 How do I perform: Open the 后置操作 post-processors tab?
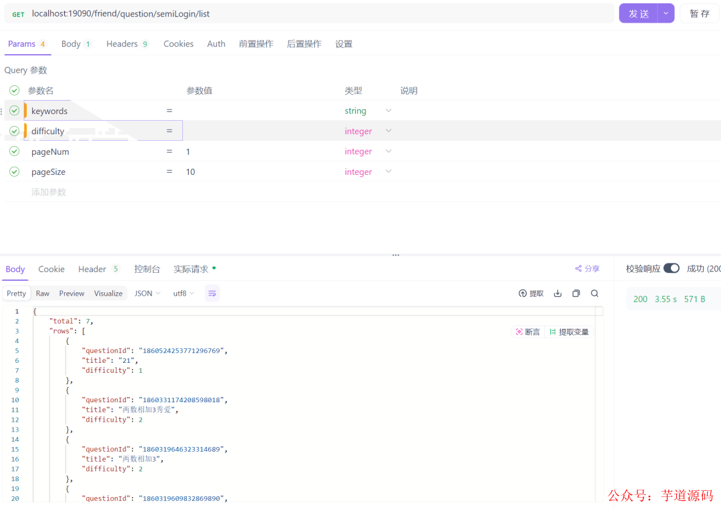tap(304, 44)
